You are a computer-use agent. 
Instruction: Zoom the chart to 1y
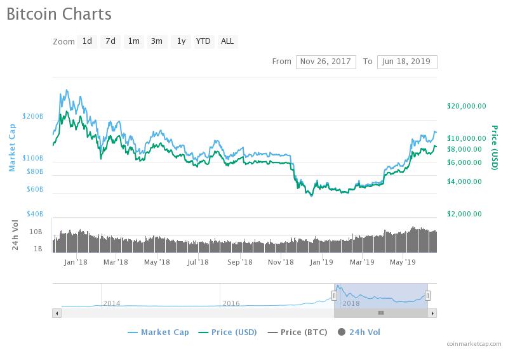point(181,41)
